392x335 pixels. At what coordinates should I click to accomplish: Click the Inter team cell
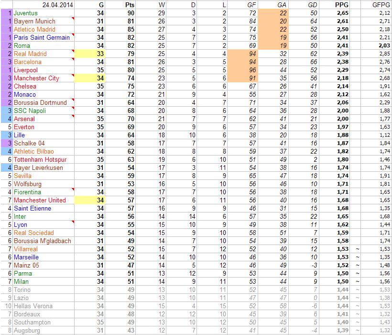44,216
